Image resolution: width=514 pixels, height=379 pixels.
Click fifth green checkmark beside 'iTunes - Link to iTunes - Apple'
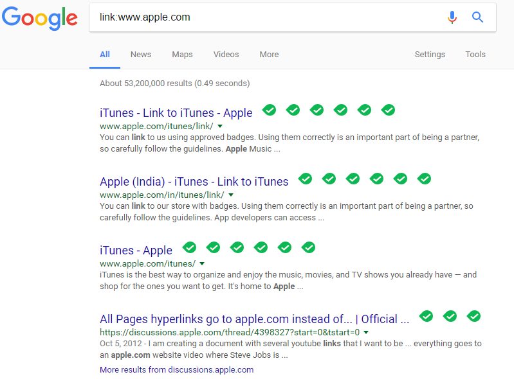[x=364, y=110]
